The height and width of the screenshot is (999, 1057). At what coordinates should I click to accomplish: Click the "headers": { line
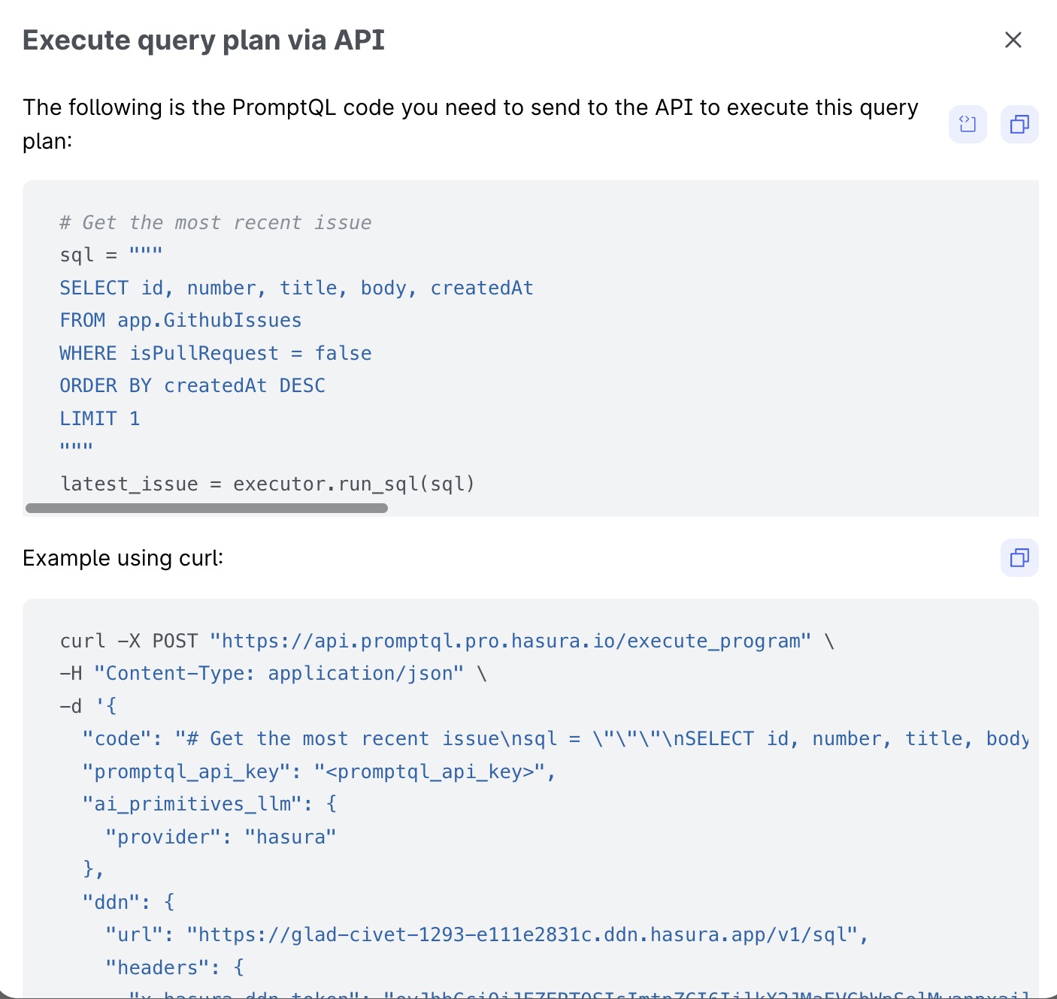175,967
